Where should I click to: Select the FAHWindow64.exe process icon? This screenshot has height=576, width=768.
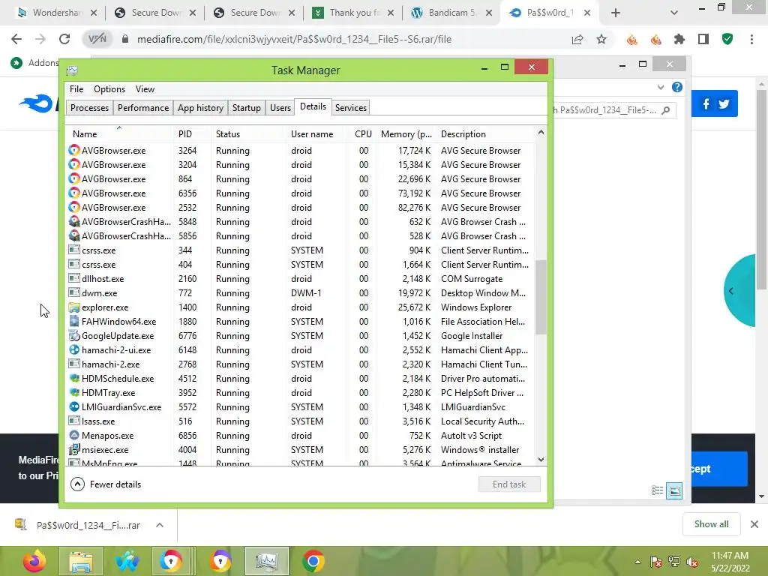[x=74, y=322]
